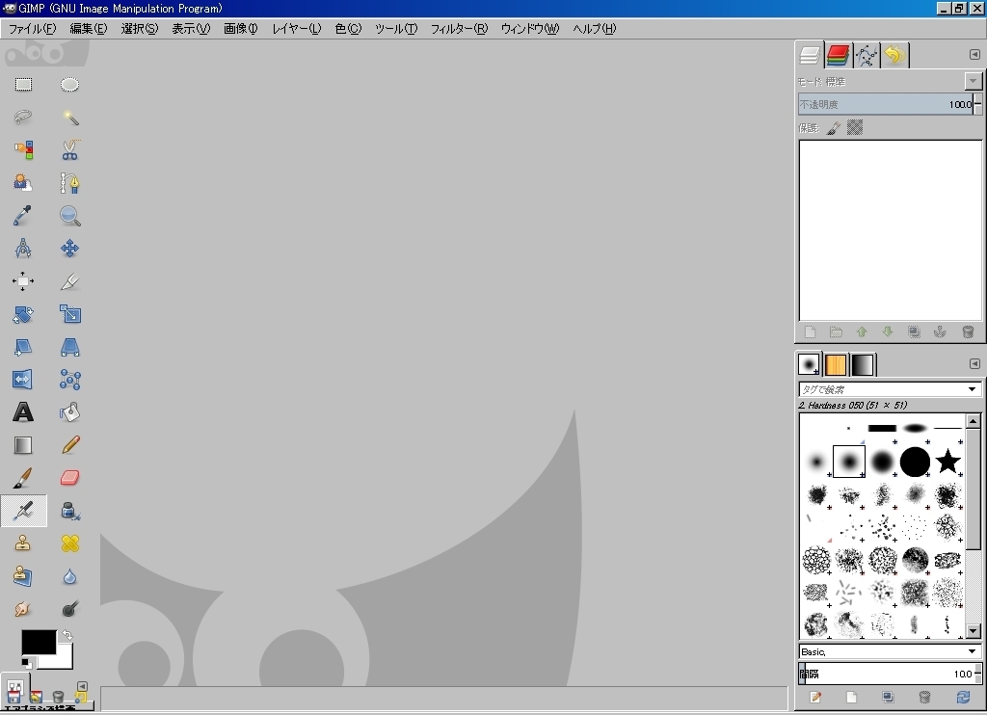Toggle the lock pixels paintbrush icon
The height and width of the screenshot is (715, 987).
pyautogui.click(x=834, y=127)
